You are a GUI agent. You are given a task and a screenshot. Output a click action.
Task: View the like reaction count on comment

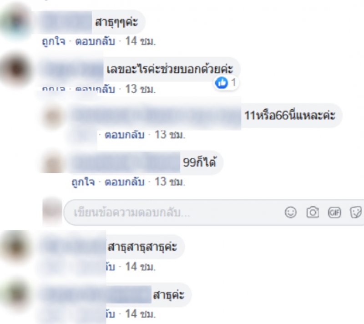click(226, 83)
